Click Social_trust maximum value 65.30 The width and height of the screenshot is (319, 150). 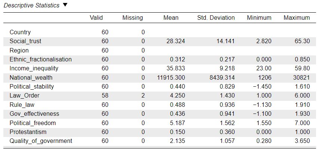[302, 41]
